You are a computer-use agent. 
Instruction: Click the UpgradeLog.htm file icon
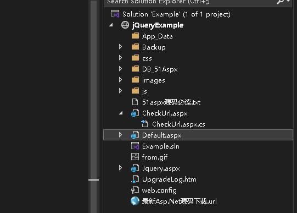click(x=135, y=179)
